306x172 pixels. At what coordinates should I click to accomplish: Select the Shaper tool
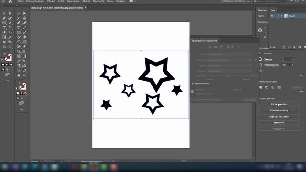click(x=19, y=37)
